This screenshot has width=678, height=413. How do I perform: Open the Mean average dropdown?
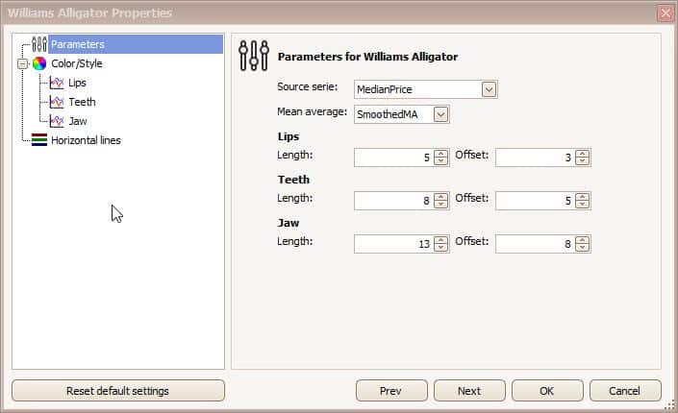[440, 114]
